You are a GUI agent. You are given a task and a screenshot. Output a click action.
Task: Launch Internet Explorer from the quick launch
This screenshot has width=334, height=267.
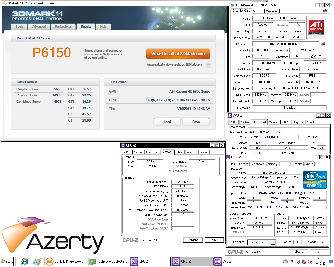[x=25, y=262]
